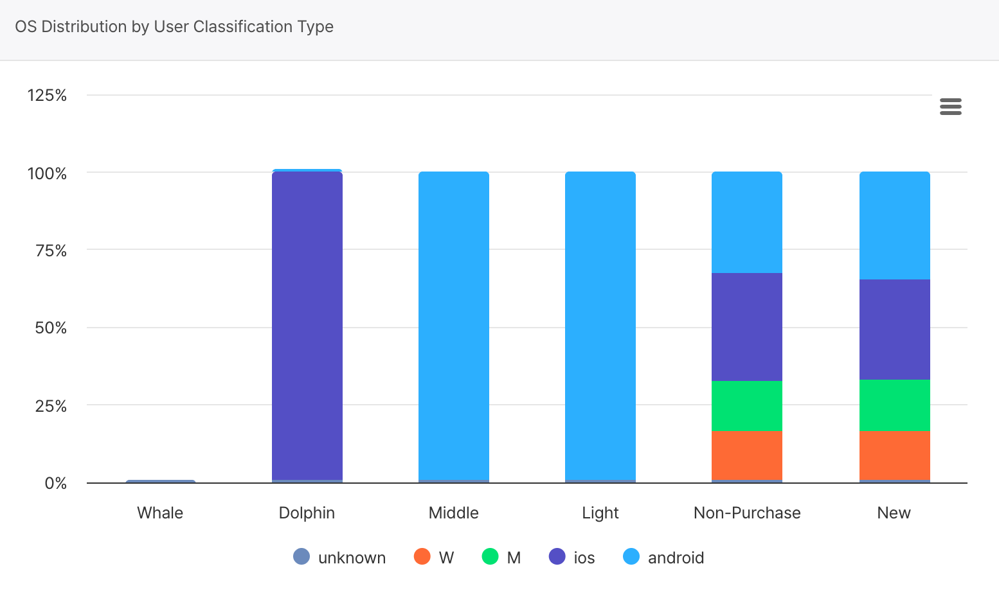Screen dimensions: 999x600
Task: Click Non-Purchase android bar segment
Action: 747,222
